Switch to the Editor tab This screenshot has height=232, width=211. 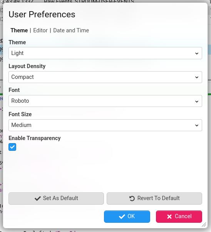[x=40, y=30]
